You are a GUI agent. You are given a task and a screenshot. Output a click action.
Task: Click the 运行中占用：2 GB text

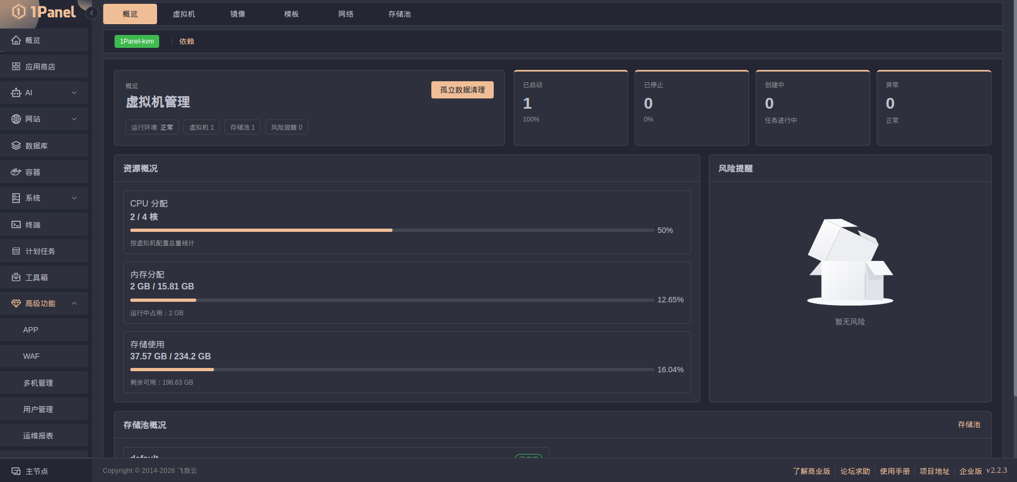[x=157, y=313]
